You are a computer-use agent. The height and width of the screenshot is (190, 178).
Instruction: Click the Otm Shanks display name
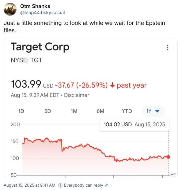(35, 6)
